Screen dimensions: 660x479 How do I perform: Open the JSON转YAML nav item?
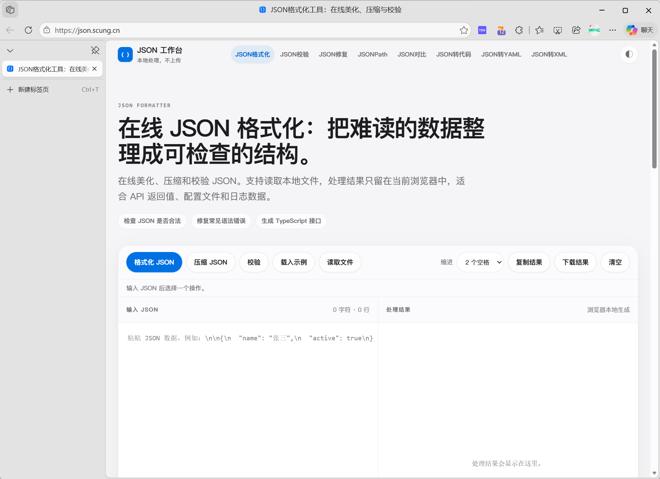(501, 54)
